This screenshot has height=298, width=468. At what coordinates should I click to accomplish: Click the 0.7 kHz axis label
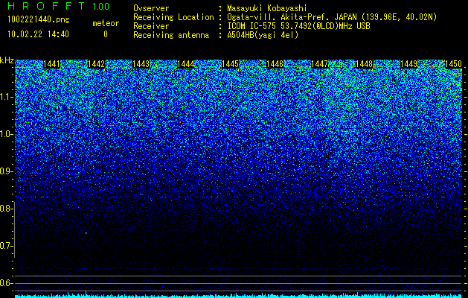5,246
